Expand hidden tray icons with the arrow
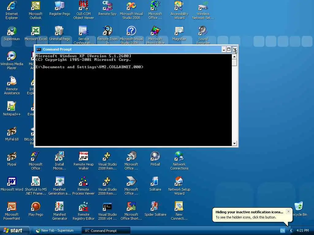 coord(291,231)
